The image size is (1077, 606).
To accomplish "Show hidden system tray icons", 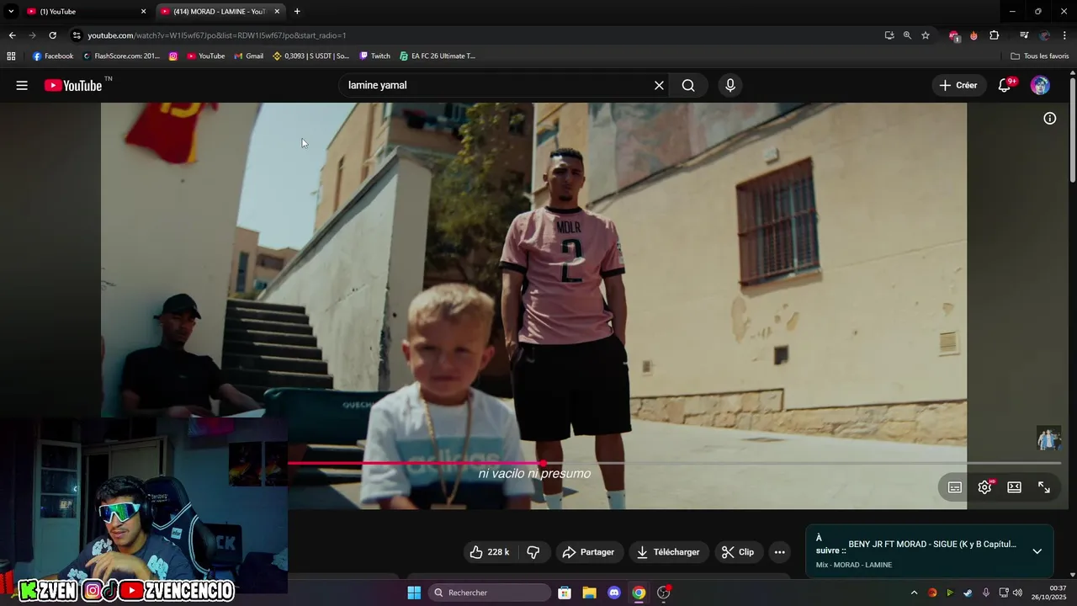I will [914, 593].
